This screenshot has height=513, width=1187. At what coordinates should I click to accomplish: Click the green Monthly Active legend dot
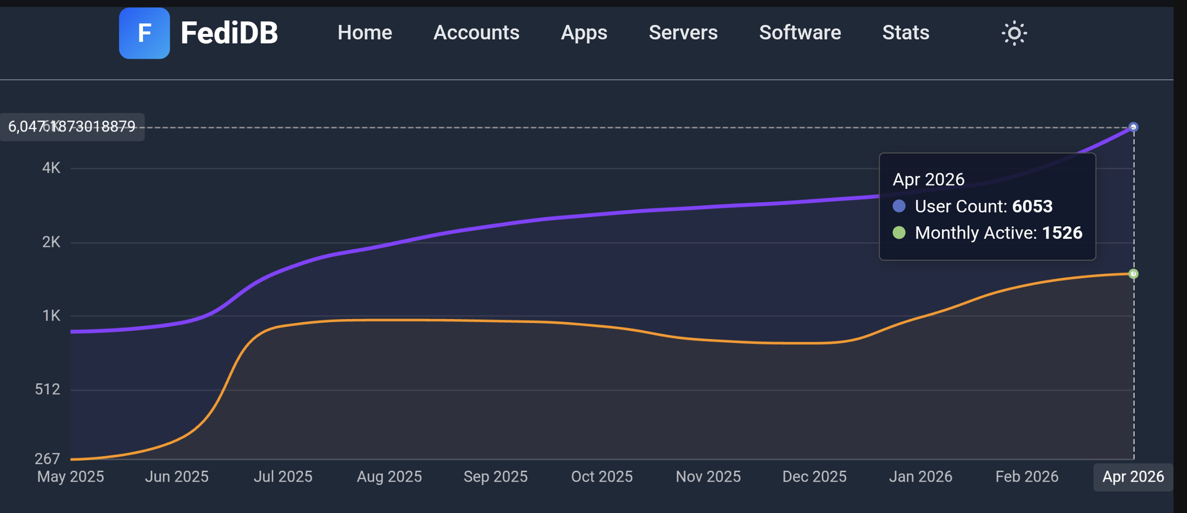(899, 233)
